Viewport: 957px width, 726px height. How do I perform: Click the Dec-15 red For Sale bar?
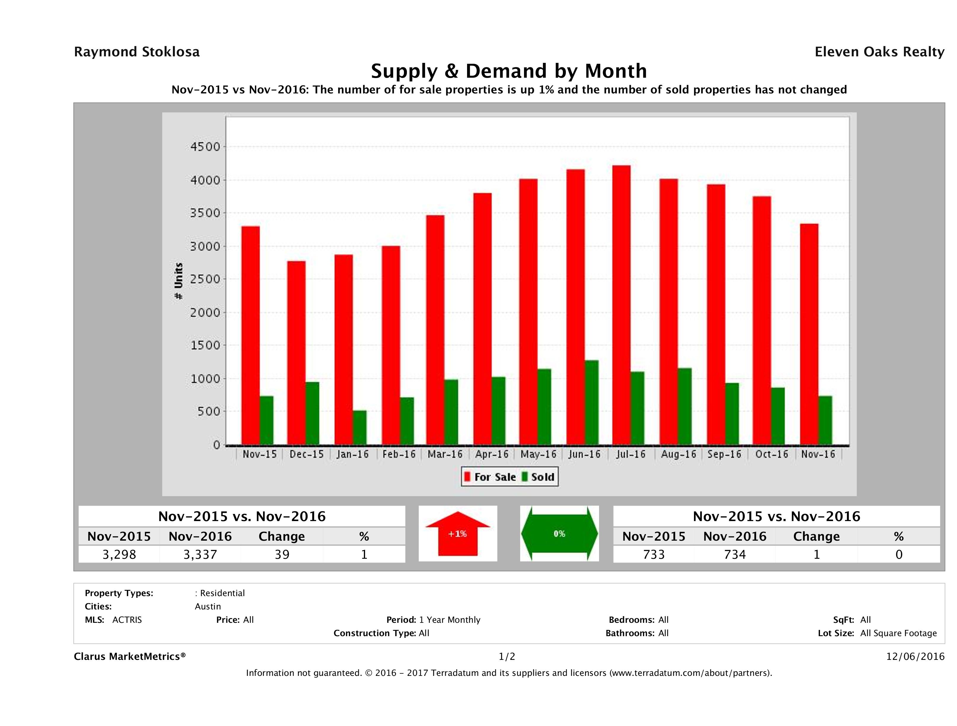click(296, 353)
